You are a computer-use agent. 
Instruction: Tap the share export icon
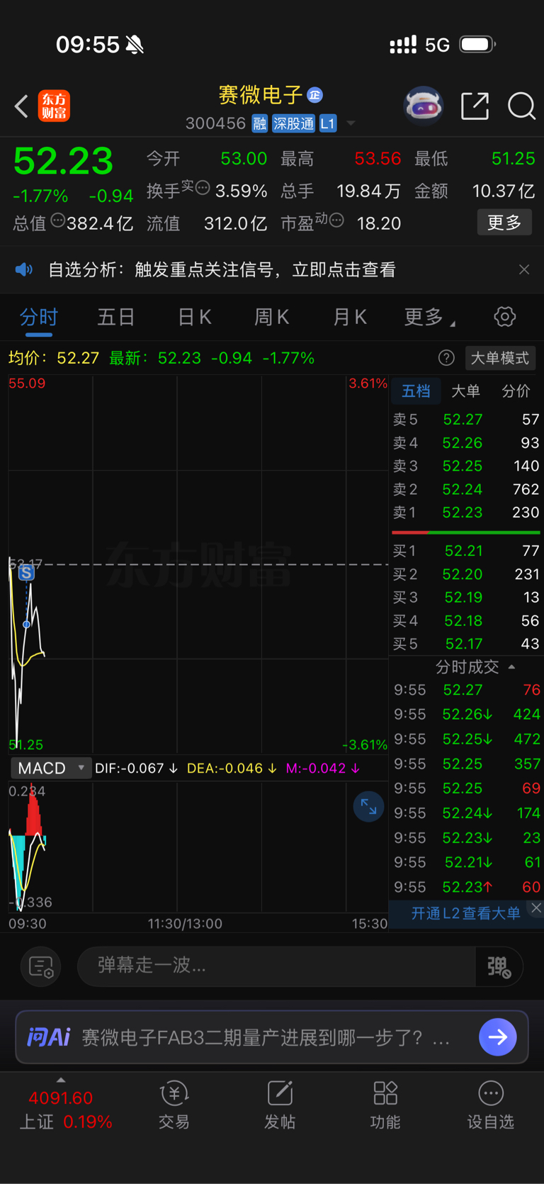[475, 106]
